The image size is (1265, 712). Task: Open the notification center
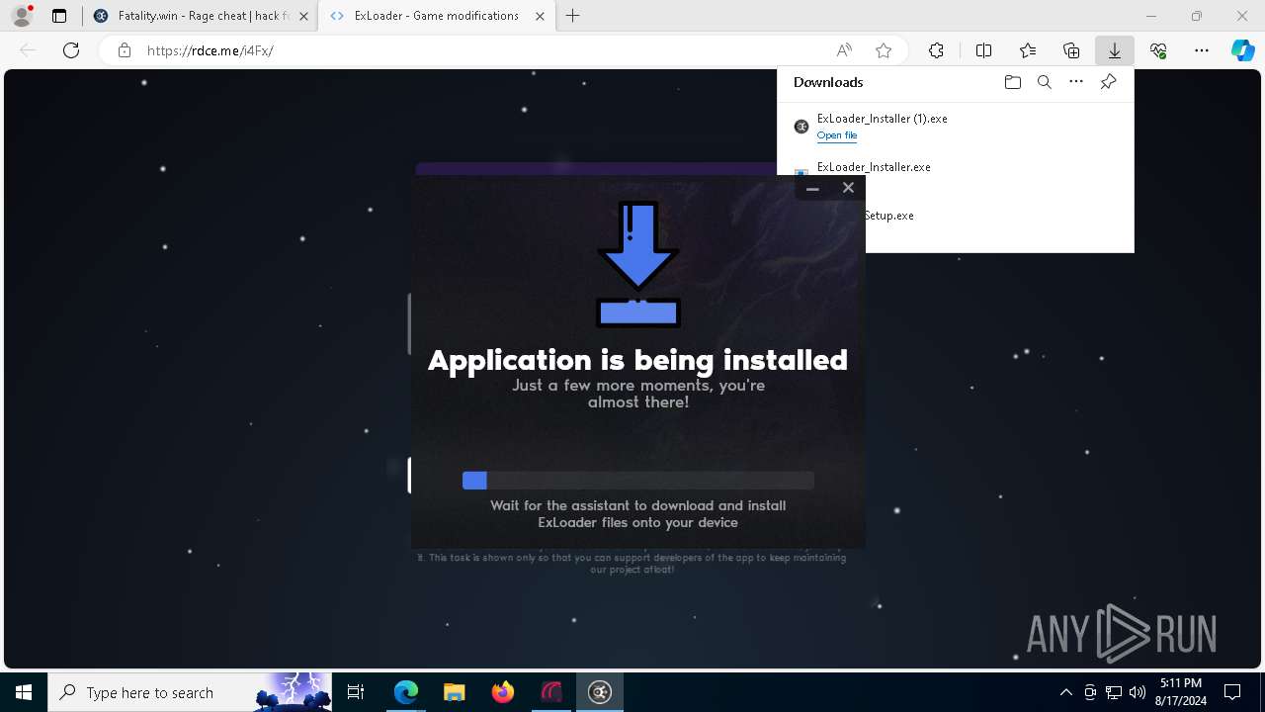click(1233, 692)
